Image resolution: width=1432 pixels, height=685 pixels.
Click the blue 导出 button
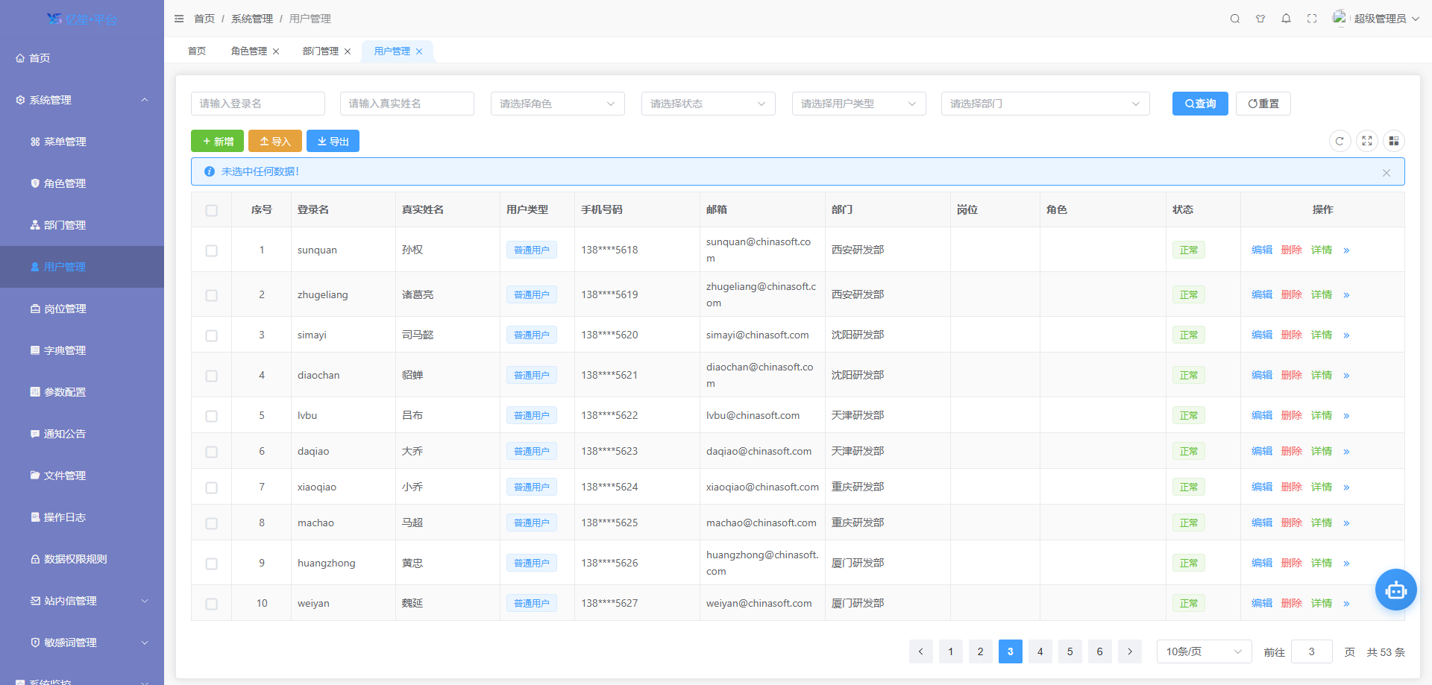333,141
